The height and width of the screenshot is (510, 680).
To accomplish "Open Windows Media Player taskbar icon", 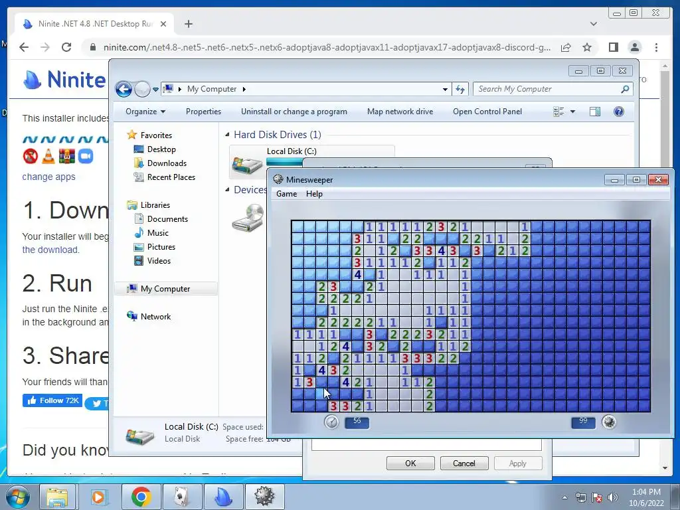I will tap(98, 497).
